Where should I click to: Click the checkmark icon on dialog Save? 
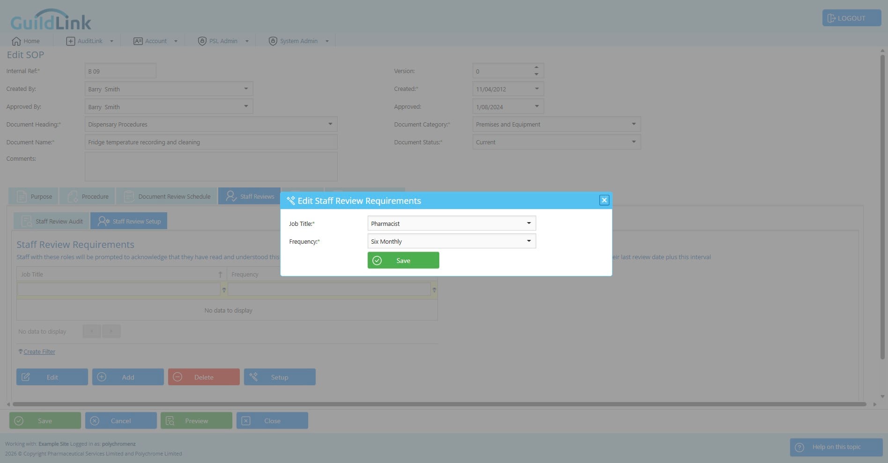(377, 261)
